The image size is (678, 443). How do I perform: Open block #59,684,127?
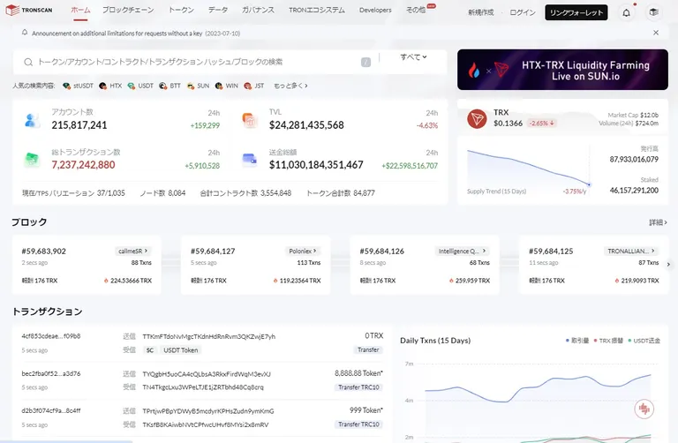[213, 252]
